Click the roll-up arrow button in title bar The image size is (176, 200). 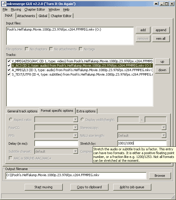coord(156,4)
